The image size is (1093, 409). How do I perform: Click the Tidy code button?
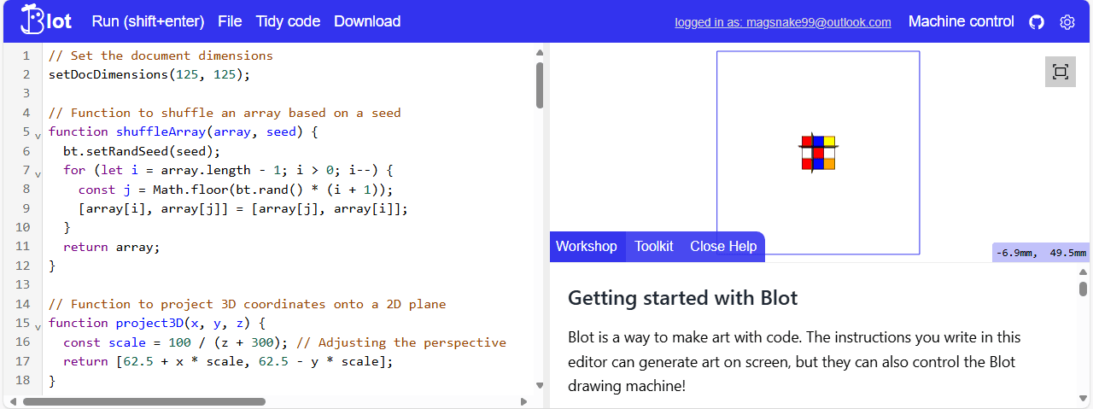click(x=288, y=21)
